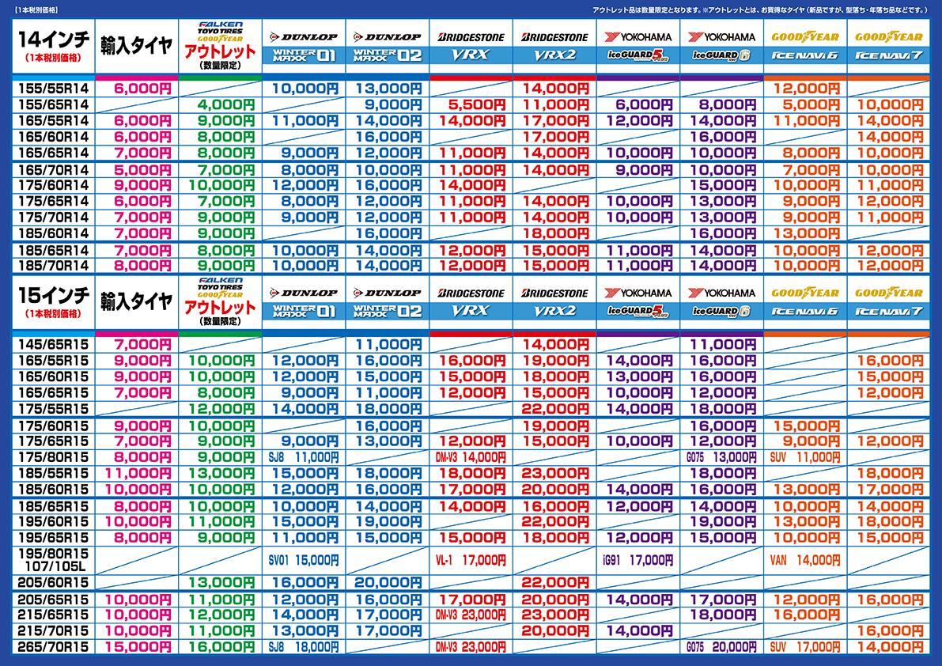Image resolution: width=942 pixels, height=666 pixels.
Task: Select the Bridgestone VRX logo in the 15インチ header
Action: [x=471, y=302]
